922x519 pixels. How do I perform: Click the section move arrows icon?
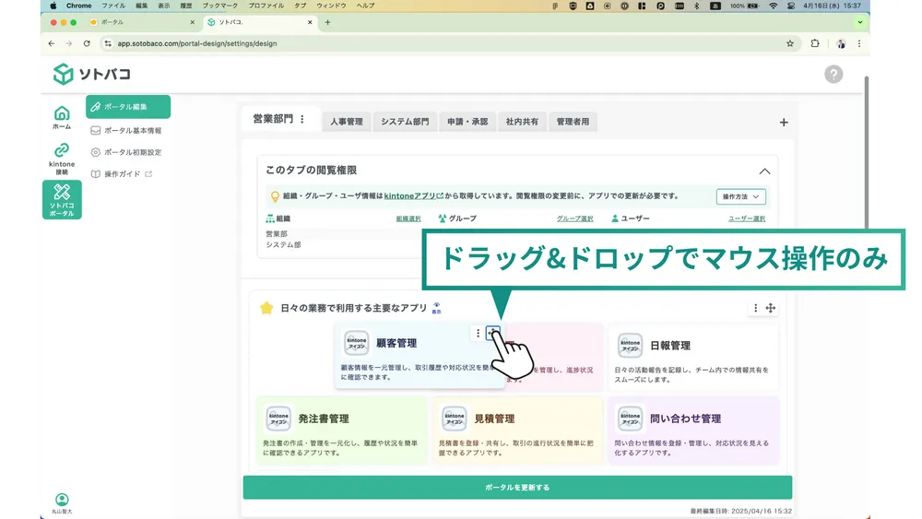771,308
